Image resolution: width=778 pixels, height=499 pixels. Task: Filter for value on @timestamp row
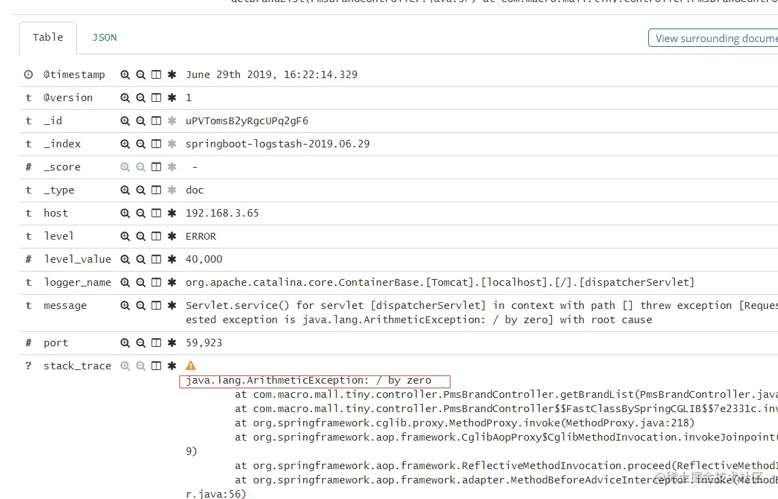(125, 74)
